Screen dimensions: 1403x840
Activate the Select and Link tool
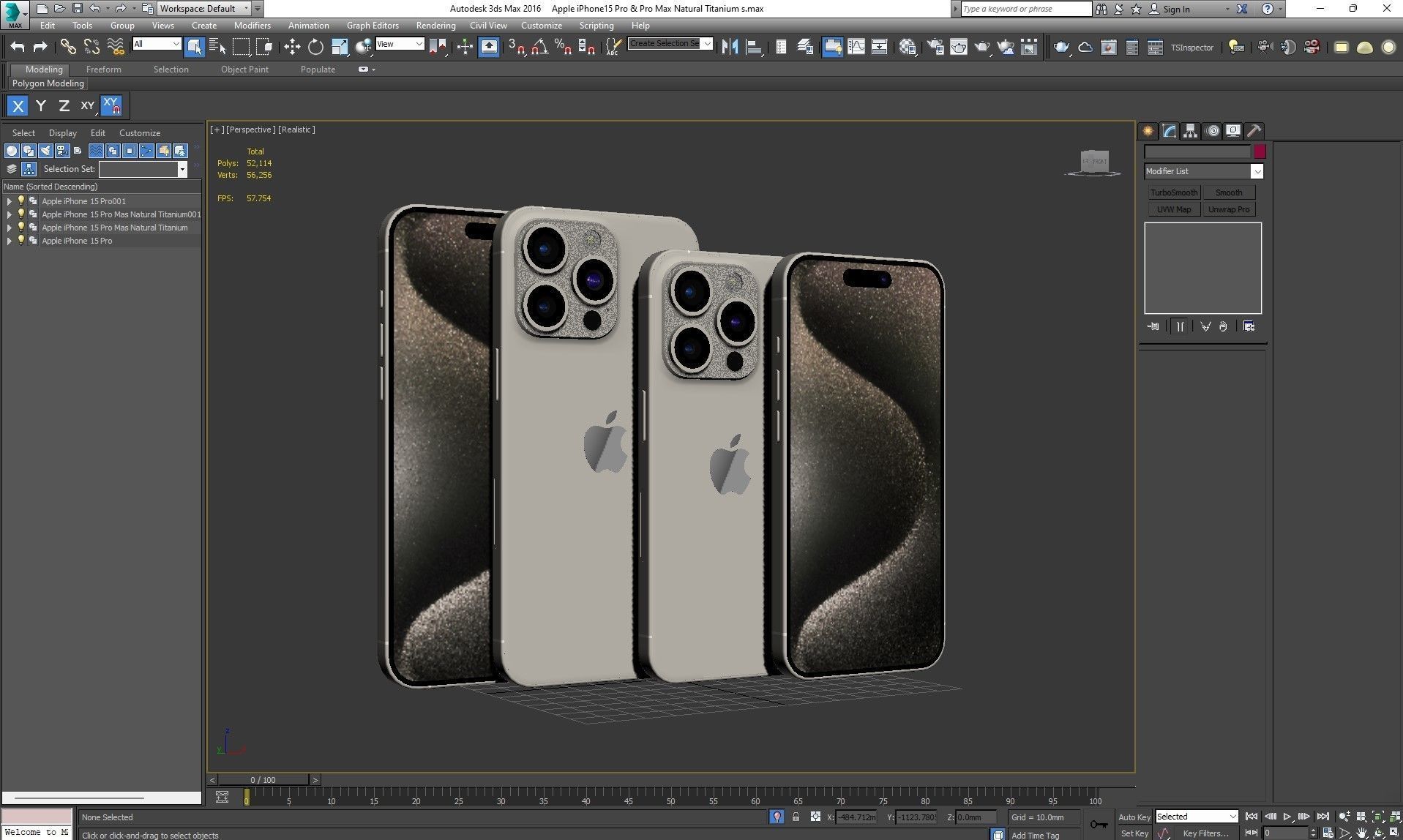(x=68, y=47)
